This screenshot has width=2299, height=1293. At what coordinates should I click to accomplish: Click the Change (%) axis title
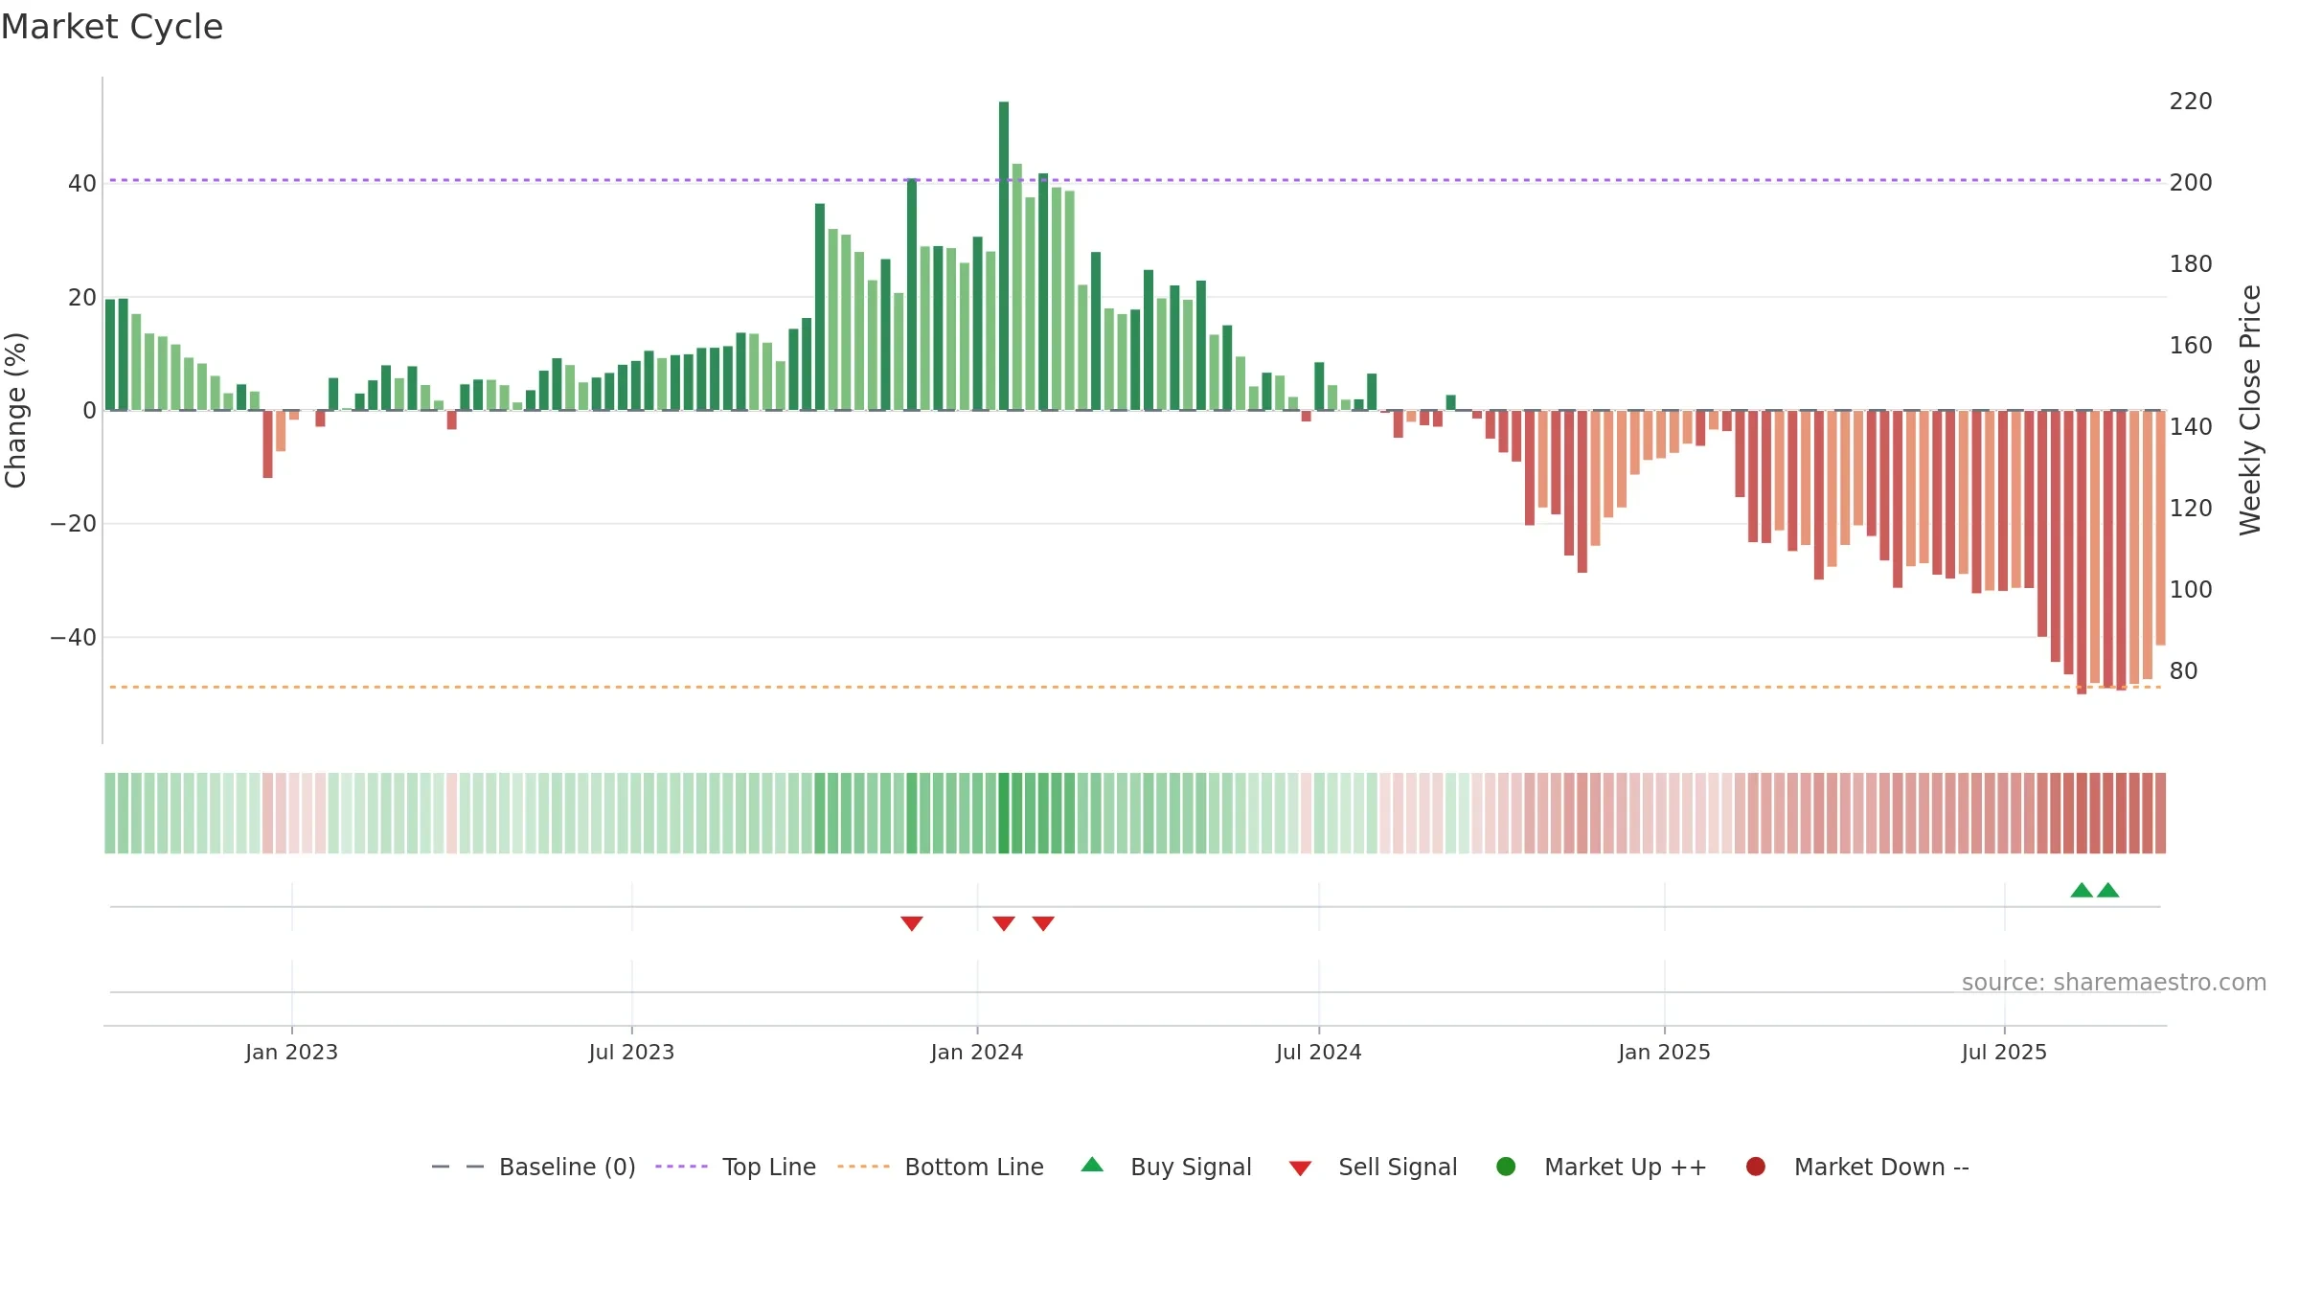click(x=16, y=410)
